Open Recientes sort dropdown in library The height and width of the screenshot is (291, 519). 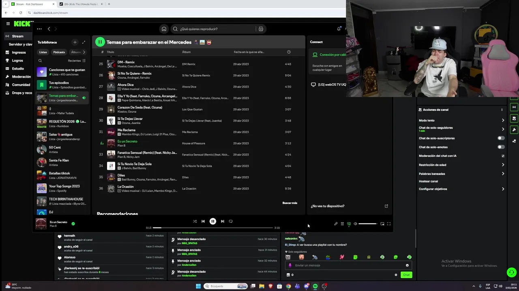77,61
